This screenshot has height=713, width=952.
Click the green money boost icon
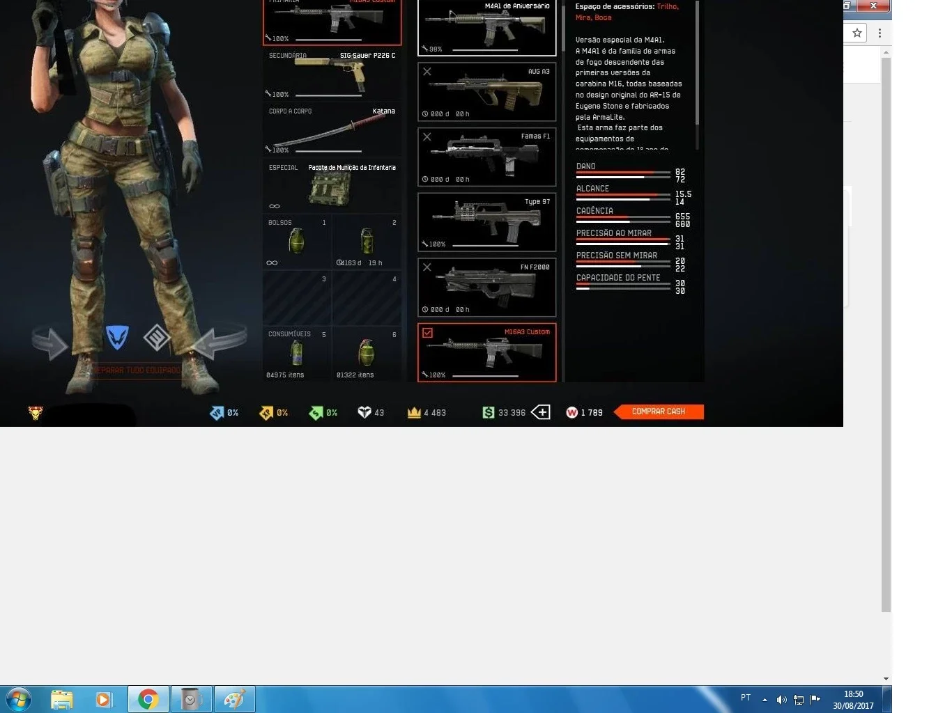tap(316, 413)
